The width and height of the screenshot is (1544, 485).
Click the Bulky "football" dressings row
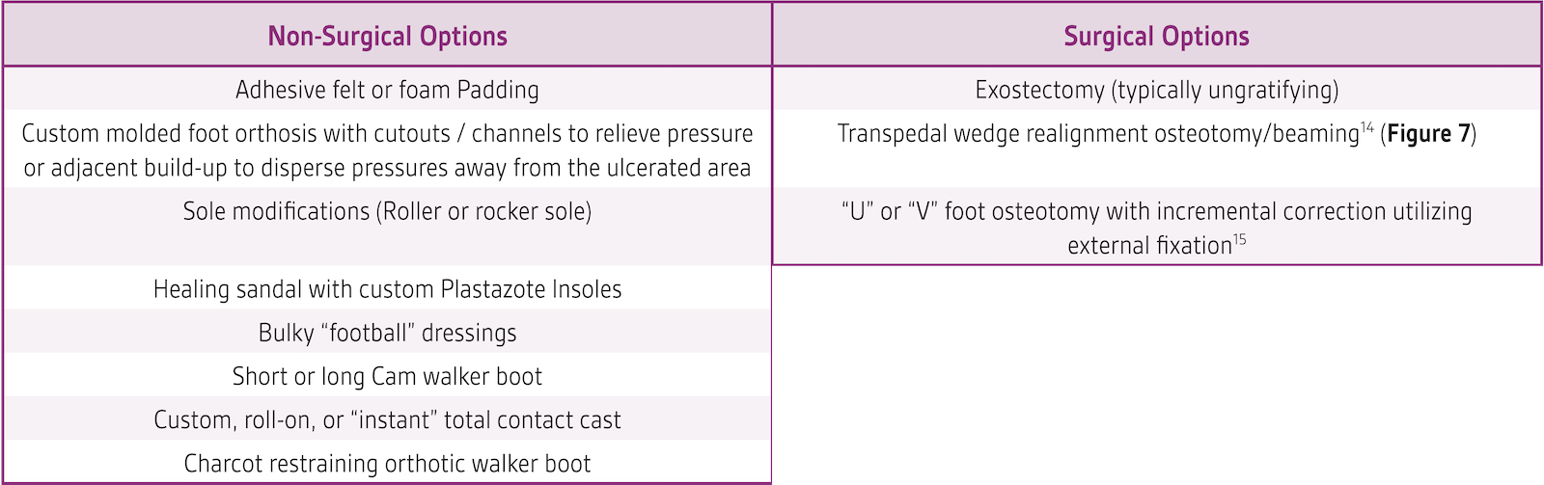387,332
